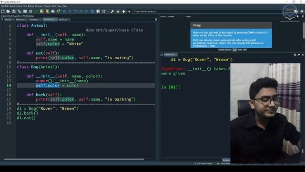305x172 pixels.
Task: Run selection or current line icon
Action: [53, 11]
